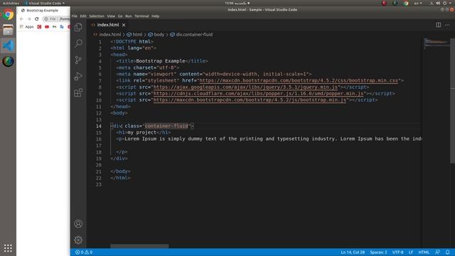Open the Edit menu
Viewport: 455px width, 256px height.
pyautogui.click(x=83, y=16)
